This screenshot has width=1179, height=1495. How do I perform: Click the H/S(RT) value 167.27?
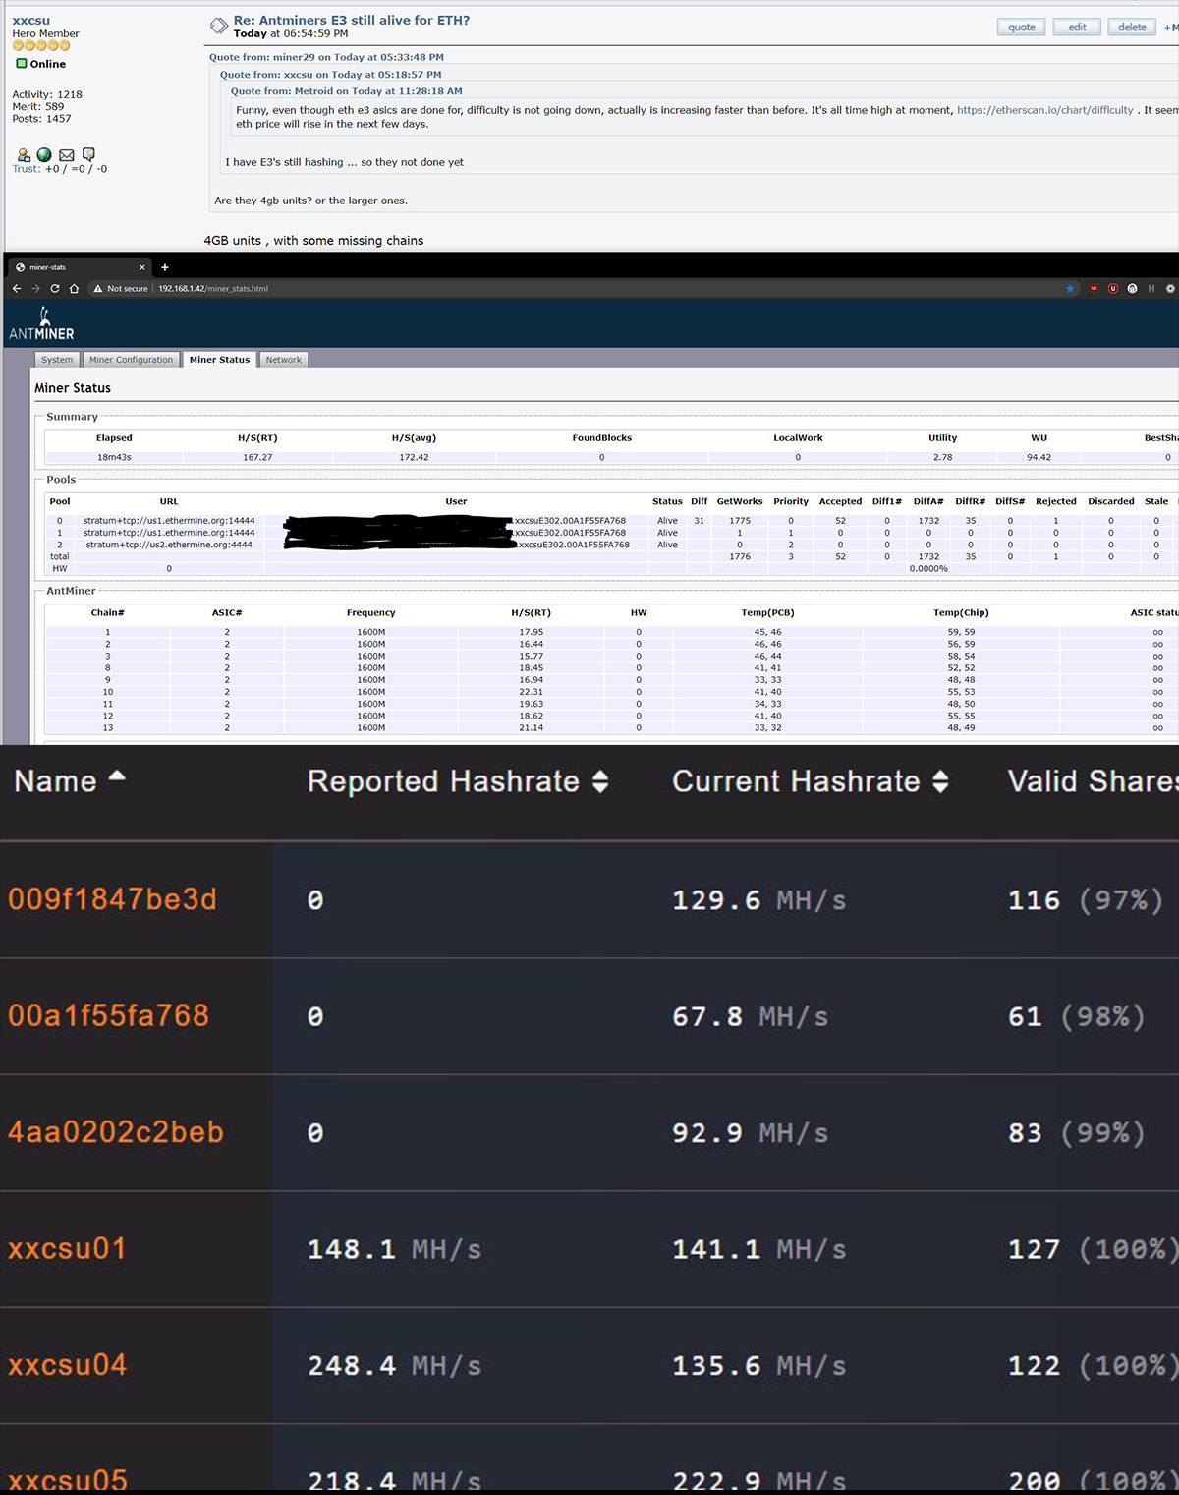click(257, 457)
